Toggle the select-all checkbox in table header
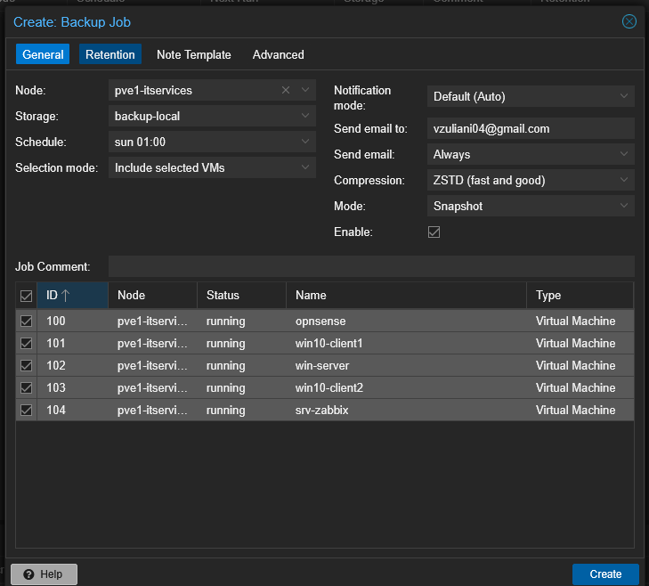Viewport: 649px width, 586px height. click(x=27, y=296)
